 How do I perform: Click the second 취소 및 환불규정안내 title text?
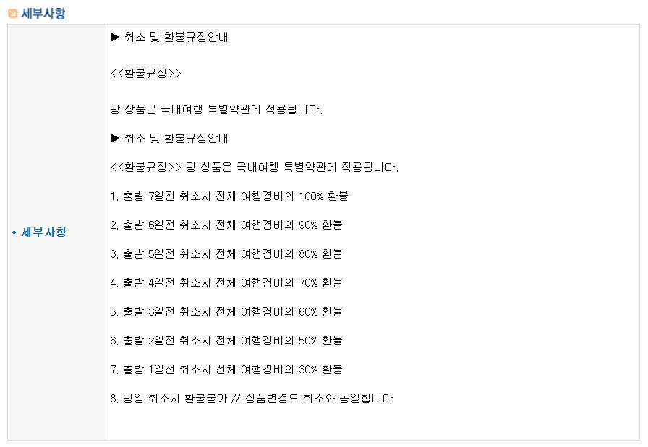(176, 138)
